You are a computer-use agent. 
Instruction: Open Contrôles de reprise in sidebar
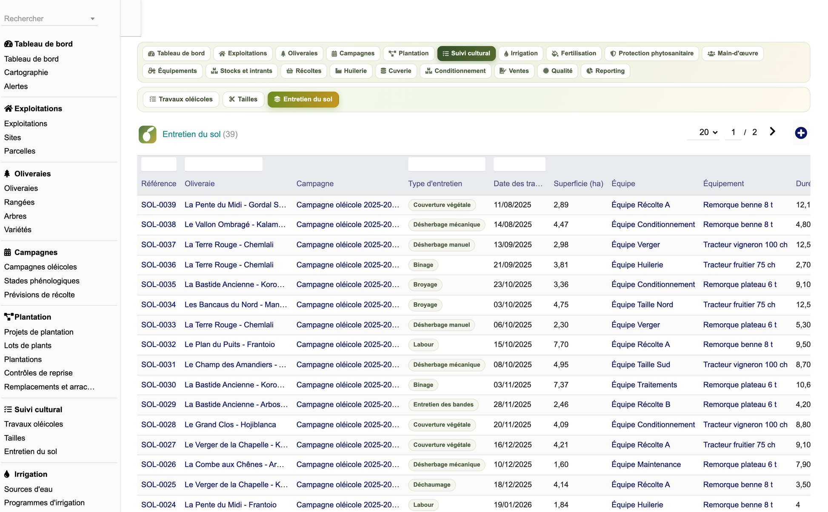click(38, 373)
